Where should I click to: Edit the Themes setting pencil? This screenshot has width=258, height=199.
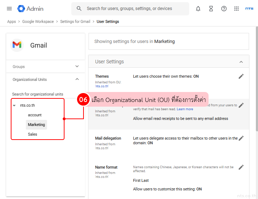tap(241, 76)
